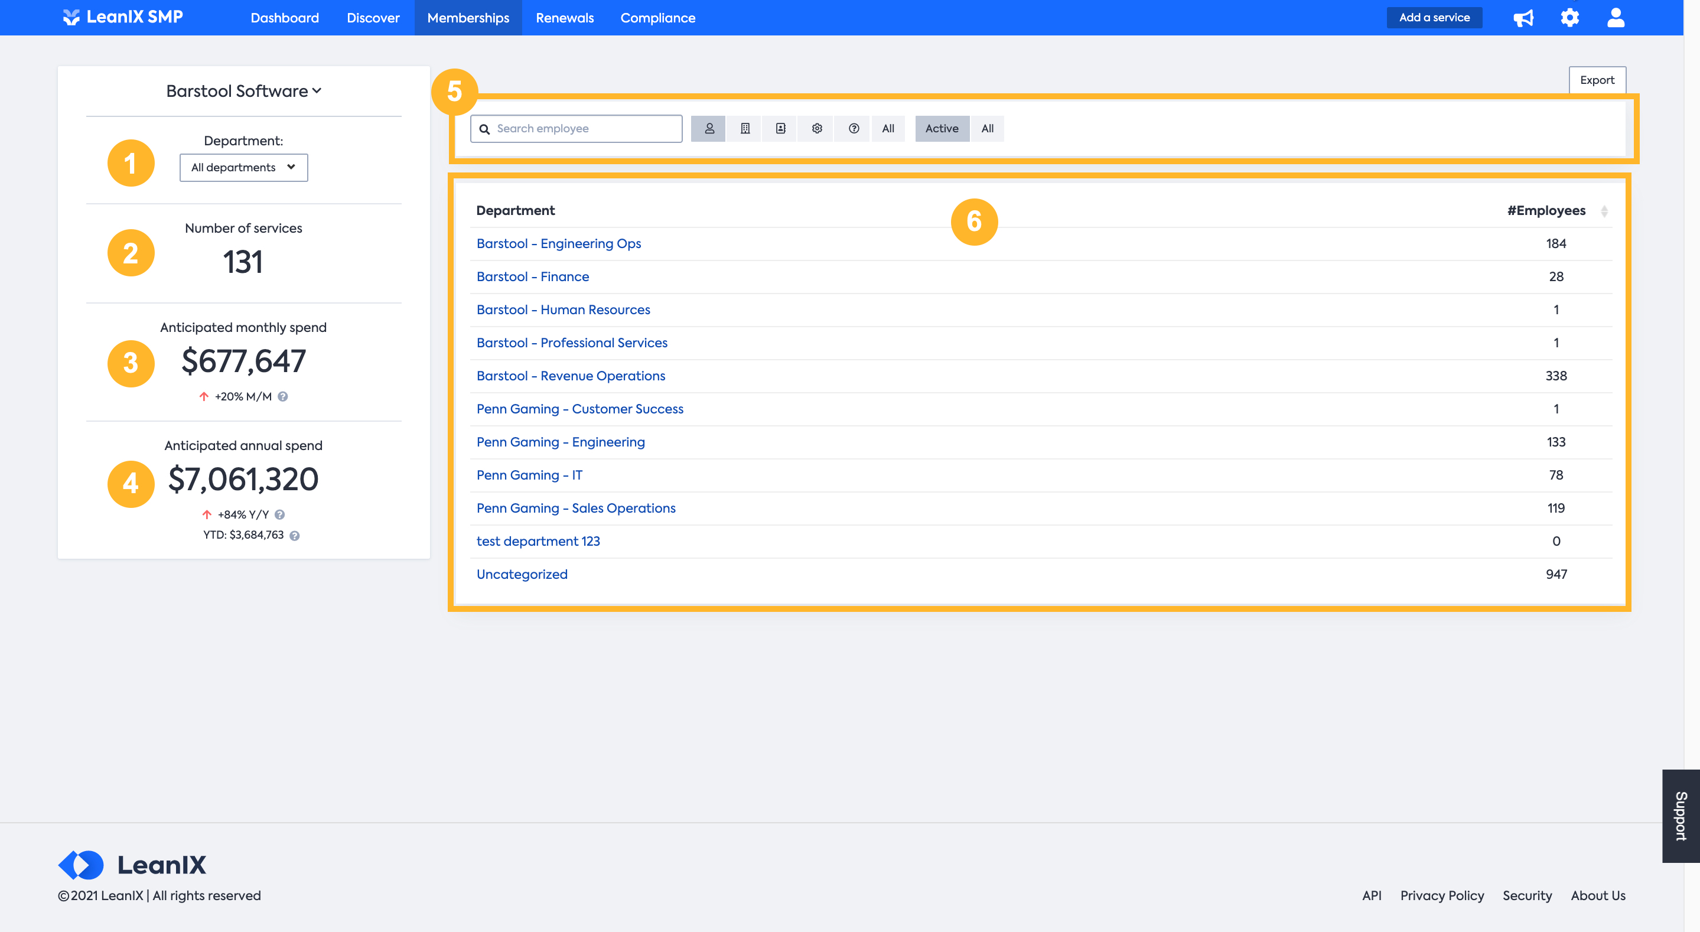The image size is (1700, 932).
Task: Click Add a service button
Action: click(1434, 18)
